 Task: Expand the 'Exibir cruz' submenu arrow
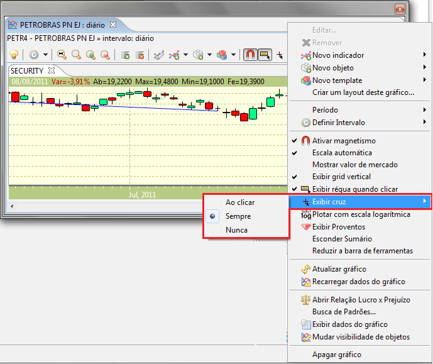click(x=425, y=201)
